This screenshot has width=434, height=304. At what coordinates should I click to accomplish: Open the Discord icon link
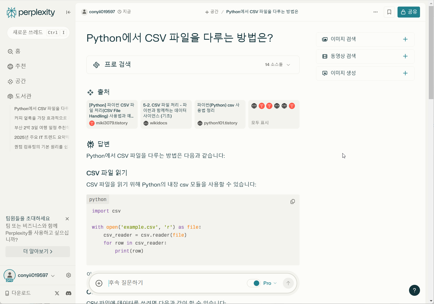coord(69,293)
